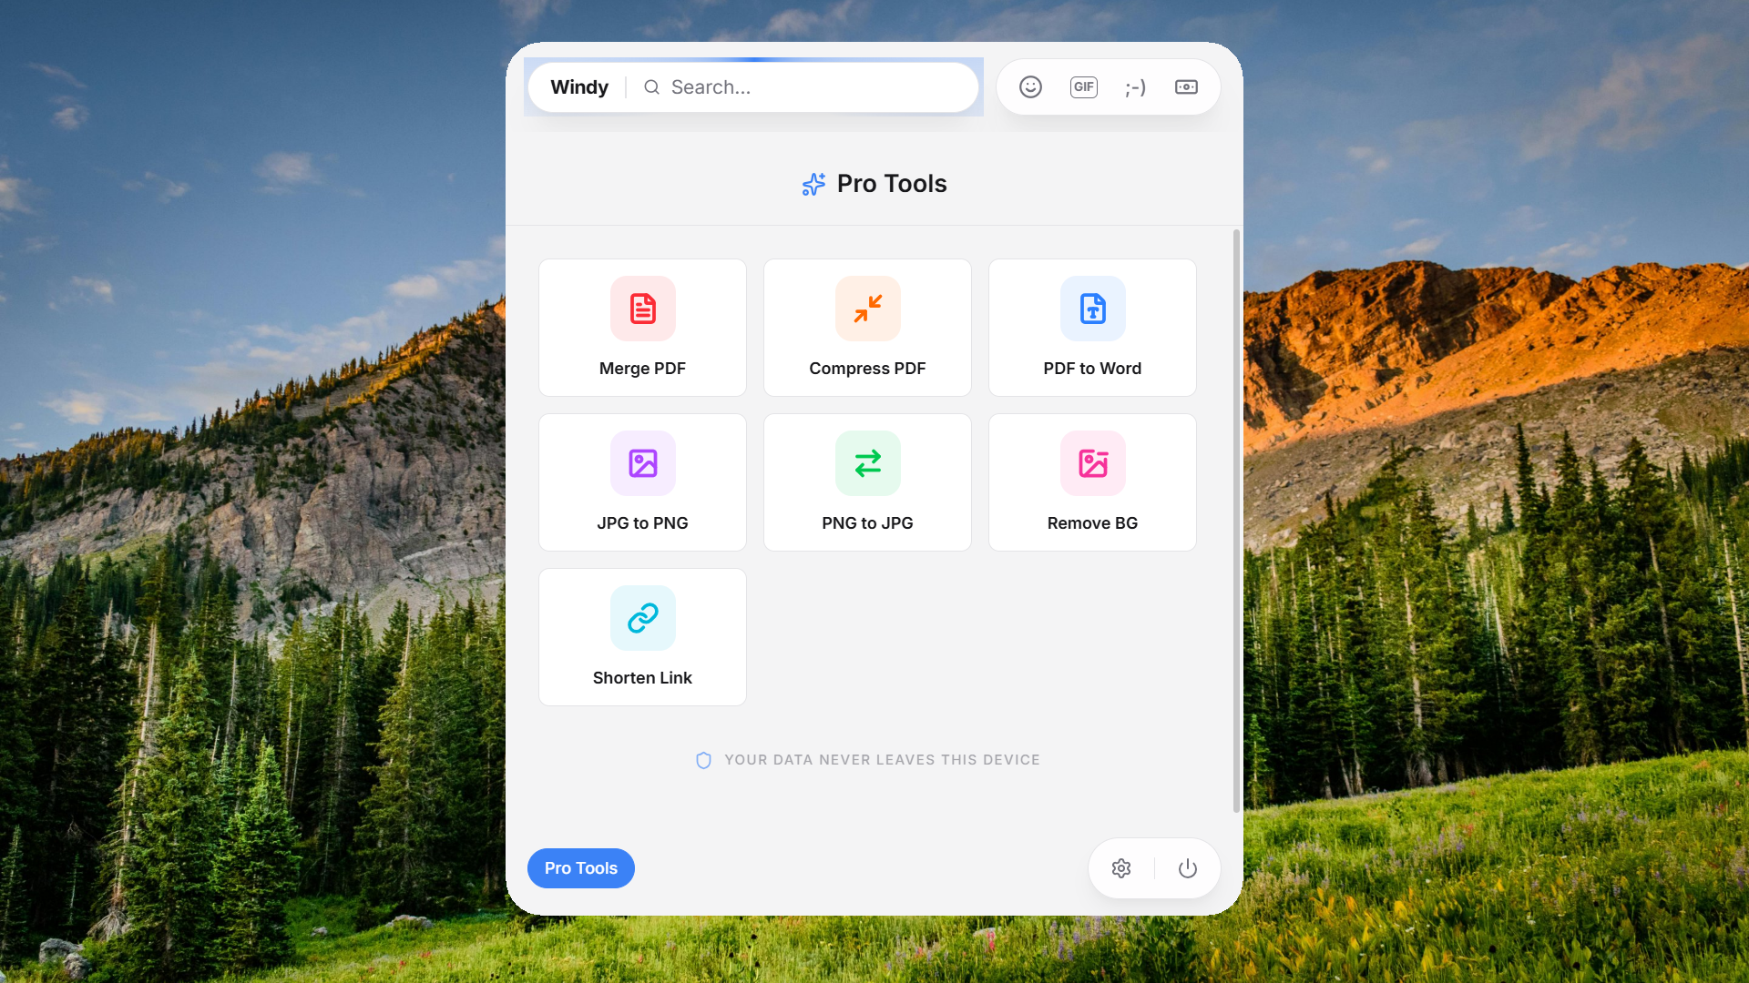
Task: Click the orange Compress PDF arrows icon
Action: click(x=866, y=309)
